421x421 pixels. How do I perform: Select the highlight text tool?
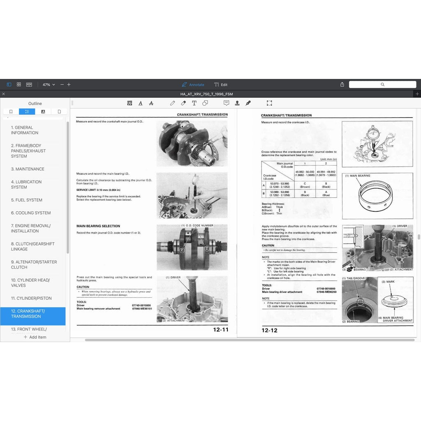pos(130,103)
